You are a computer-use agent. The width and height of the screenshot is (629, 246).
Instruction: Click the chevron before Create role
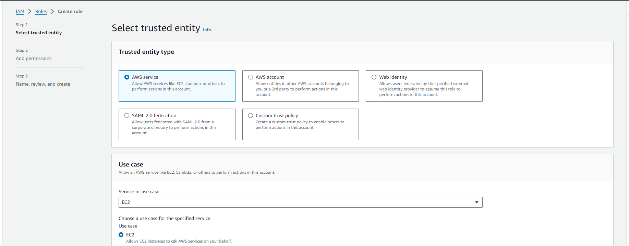tap(52, 11)
